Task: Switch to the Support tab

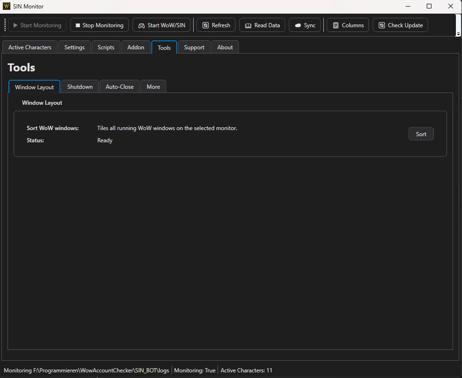Action: point(194,47)
